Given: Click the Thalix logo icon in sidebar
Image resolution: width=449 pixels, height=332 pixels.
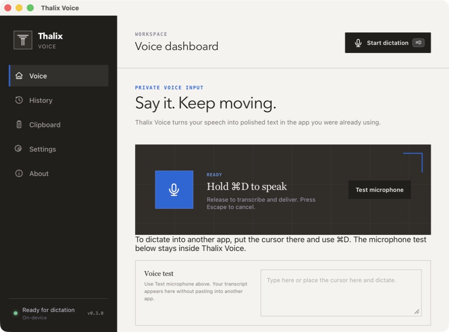Looking at the screenshot, I should [x=23, y=40].
